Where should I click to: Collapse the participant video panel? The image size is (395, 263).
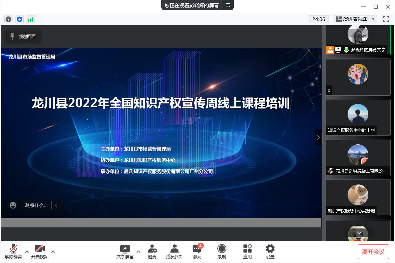tap(318, 137)
